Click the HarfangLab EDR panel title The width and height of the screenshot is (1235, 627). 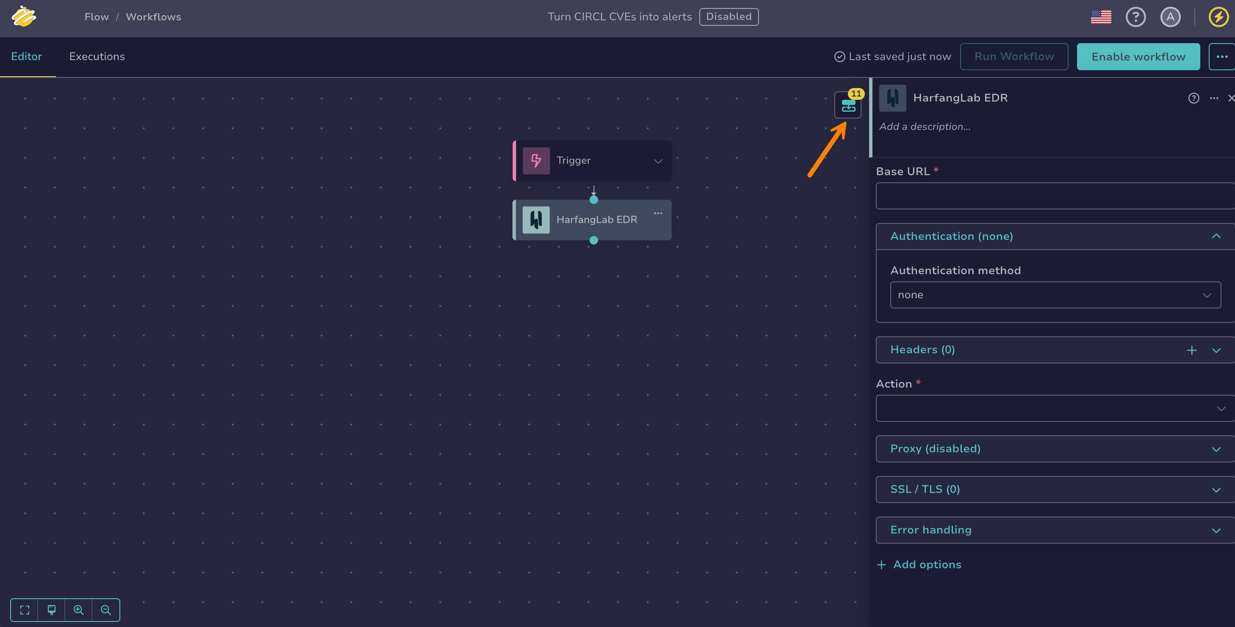click(x=960, y=98)
